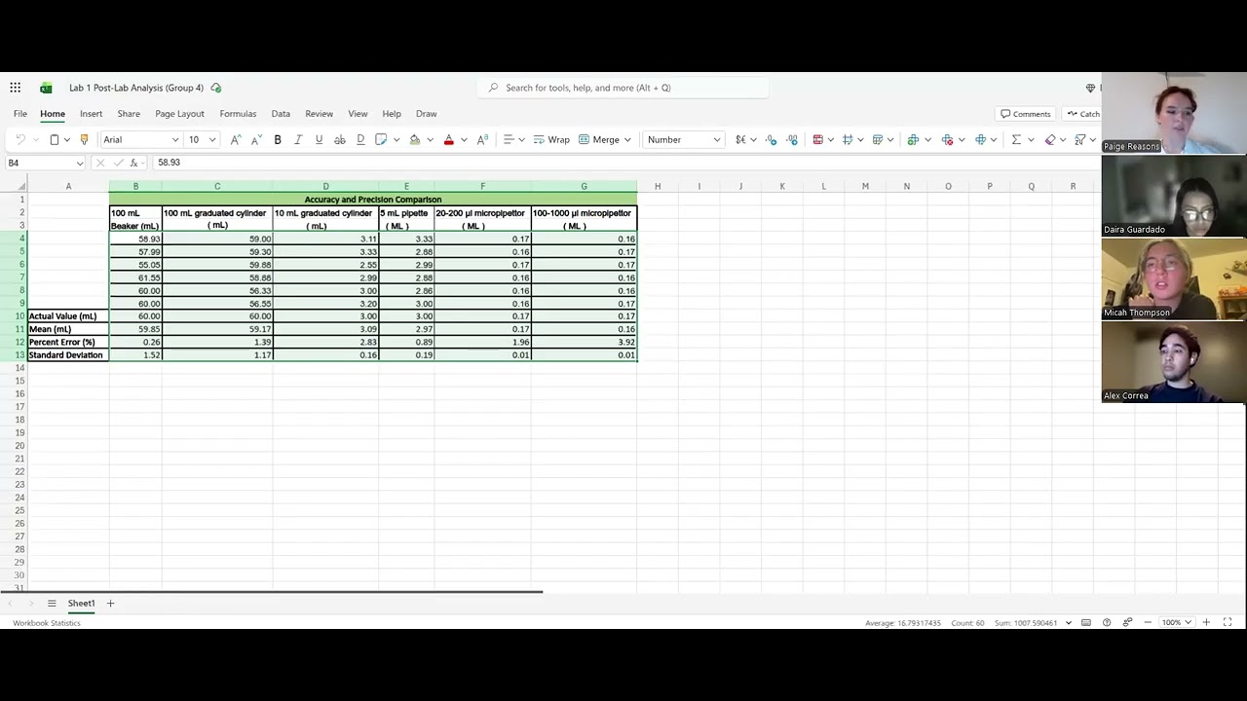Toggle Wrap text

click(x=551, y=140)
